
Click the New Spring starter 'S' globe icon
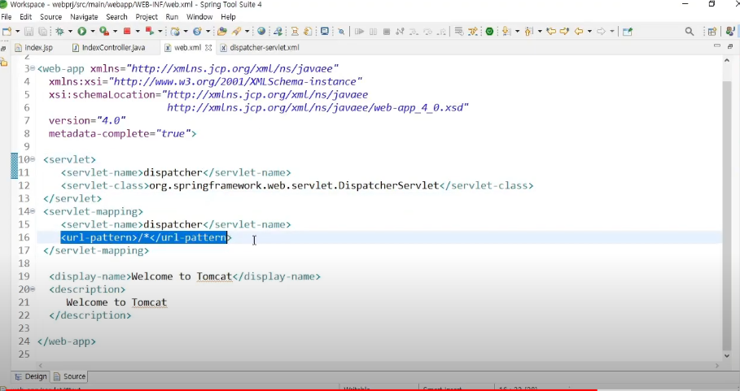[197, 32]
